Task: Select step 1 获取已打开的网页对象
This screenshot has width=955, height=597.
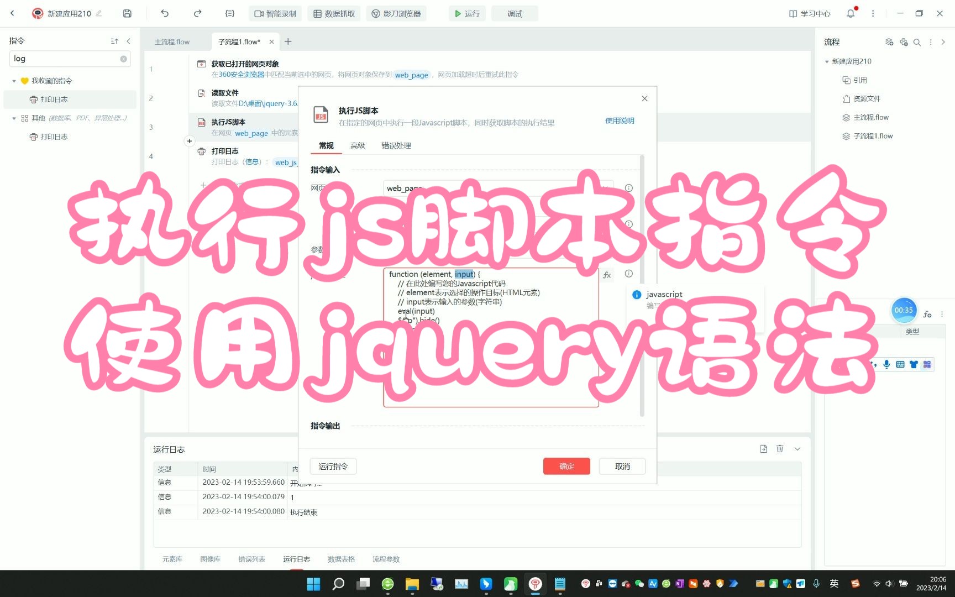Action: click(245, 64)
